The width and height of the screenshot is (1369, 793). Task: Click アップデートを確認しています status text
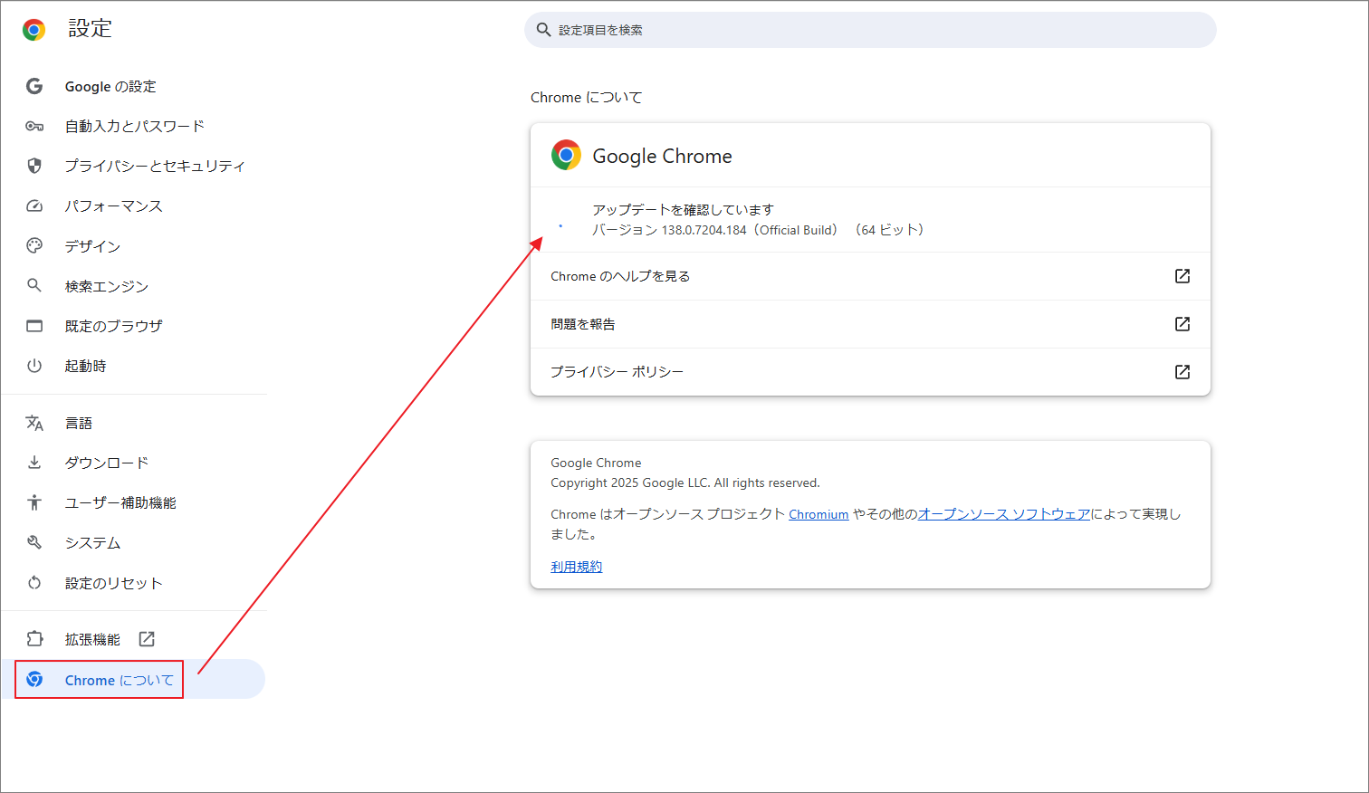683,210
